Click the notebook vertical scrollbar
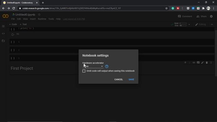The height and width of the screenshot is (122, 217). point(216,53)
